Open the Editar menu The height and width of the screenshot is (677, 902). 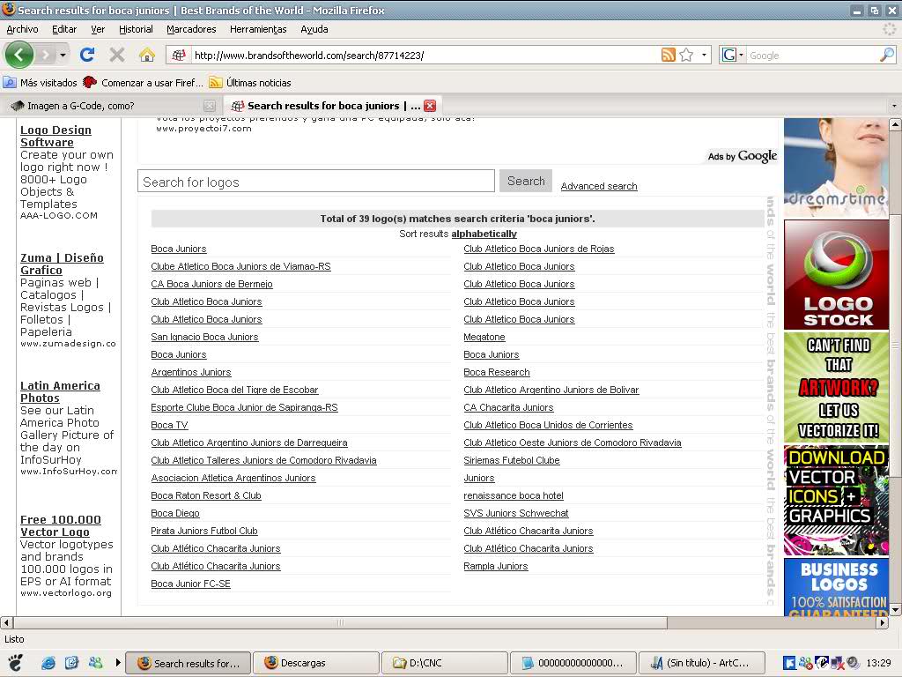point(64,29)
